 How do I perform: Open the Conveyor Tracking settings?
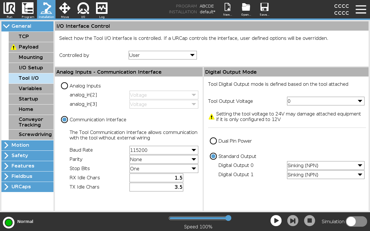click(31, 122)
